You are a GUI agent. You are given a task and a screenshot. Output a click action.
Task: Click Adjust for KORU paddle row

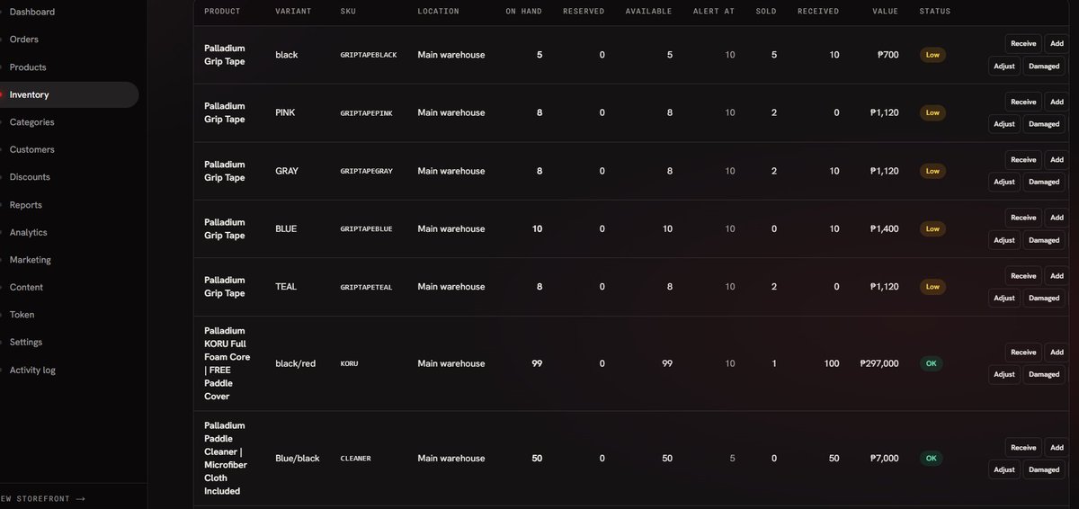pyautogui.click(x=1004, y=374)
